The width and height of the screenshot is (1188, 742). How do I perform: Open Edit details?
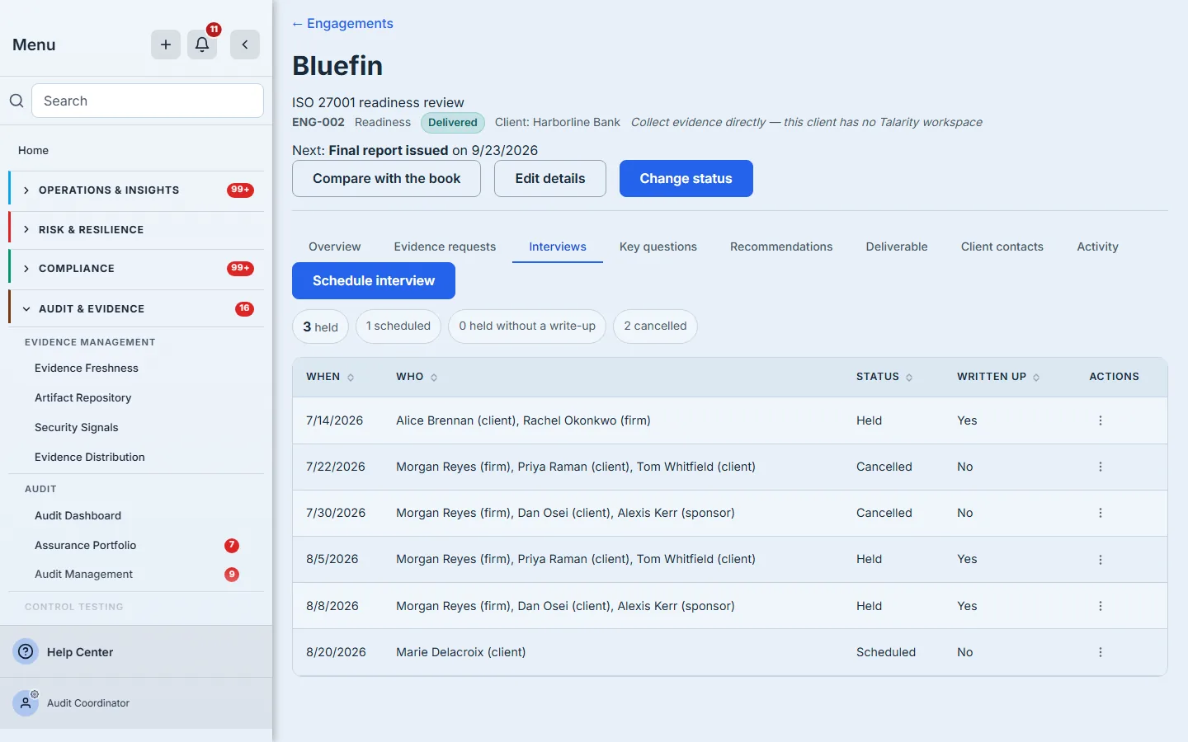tap(550, 178)
